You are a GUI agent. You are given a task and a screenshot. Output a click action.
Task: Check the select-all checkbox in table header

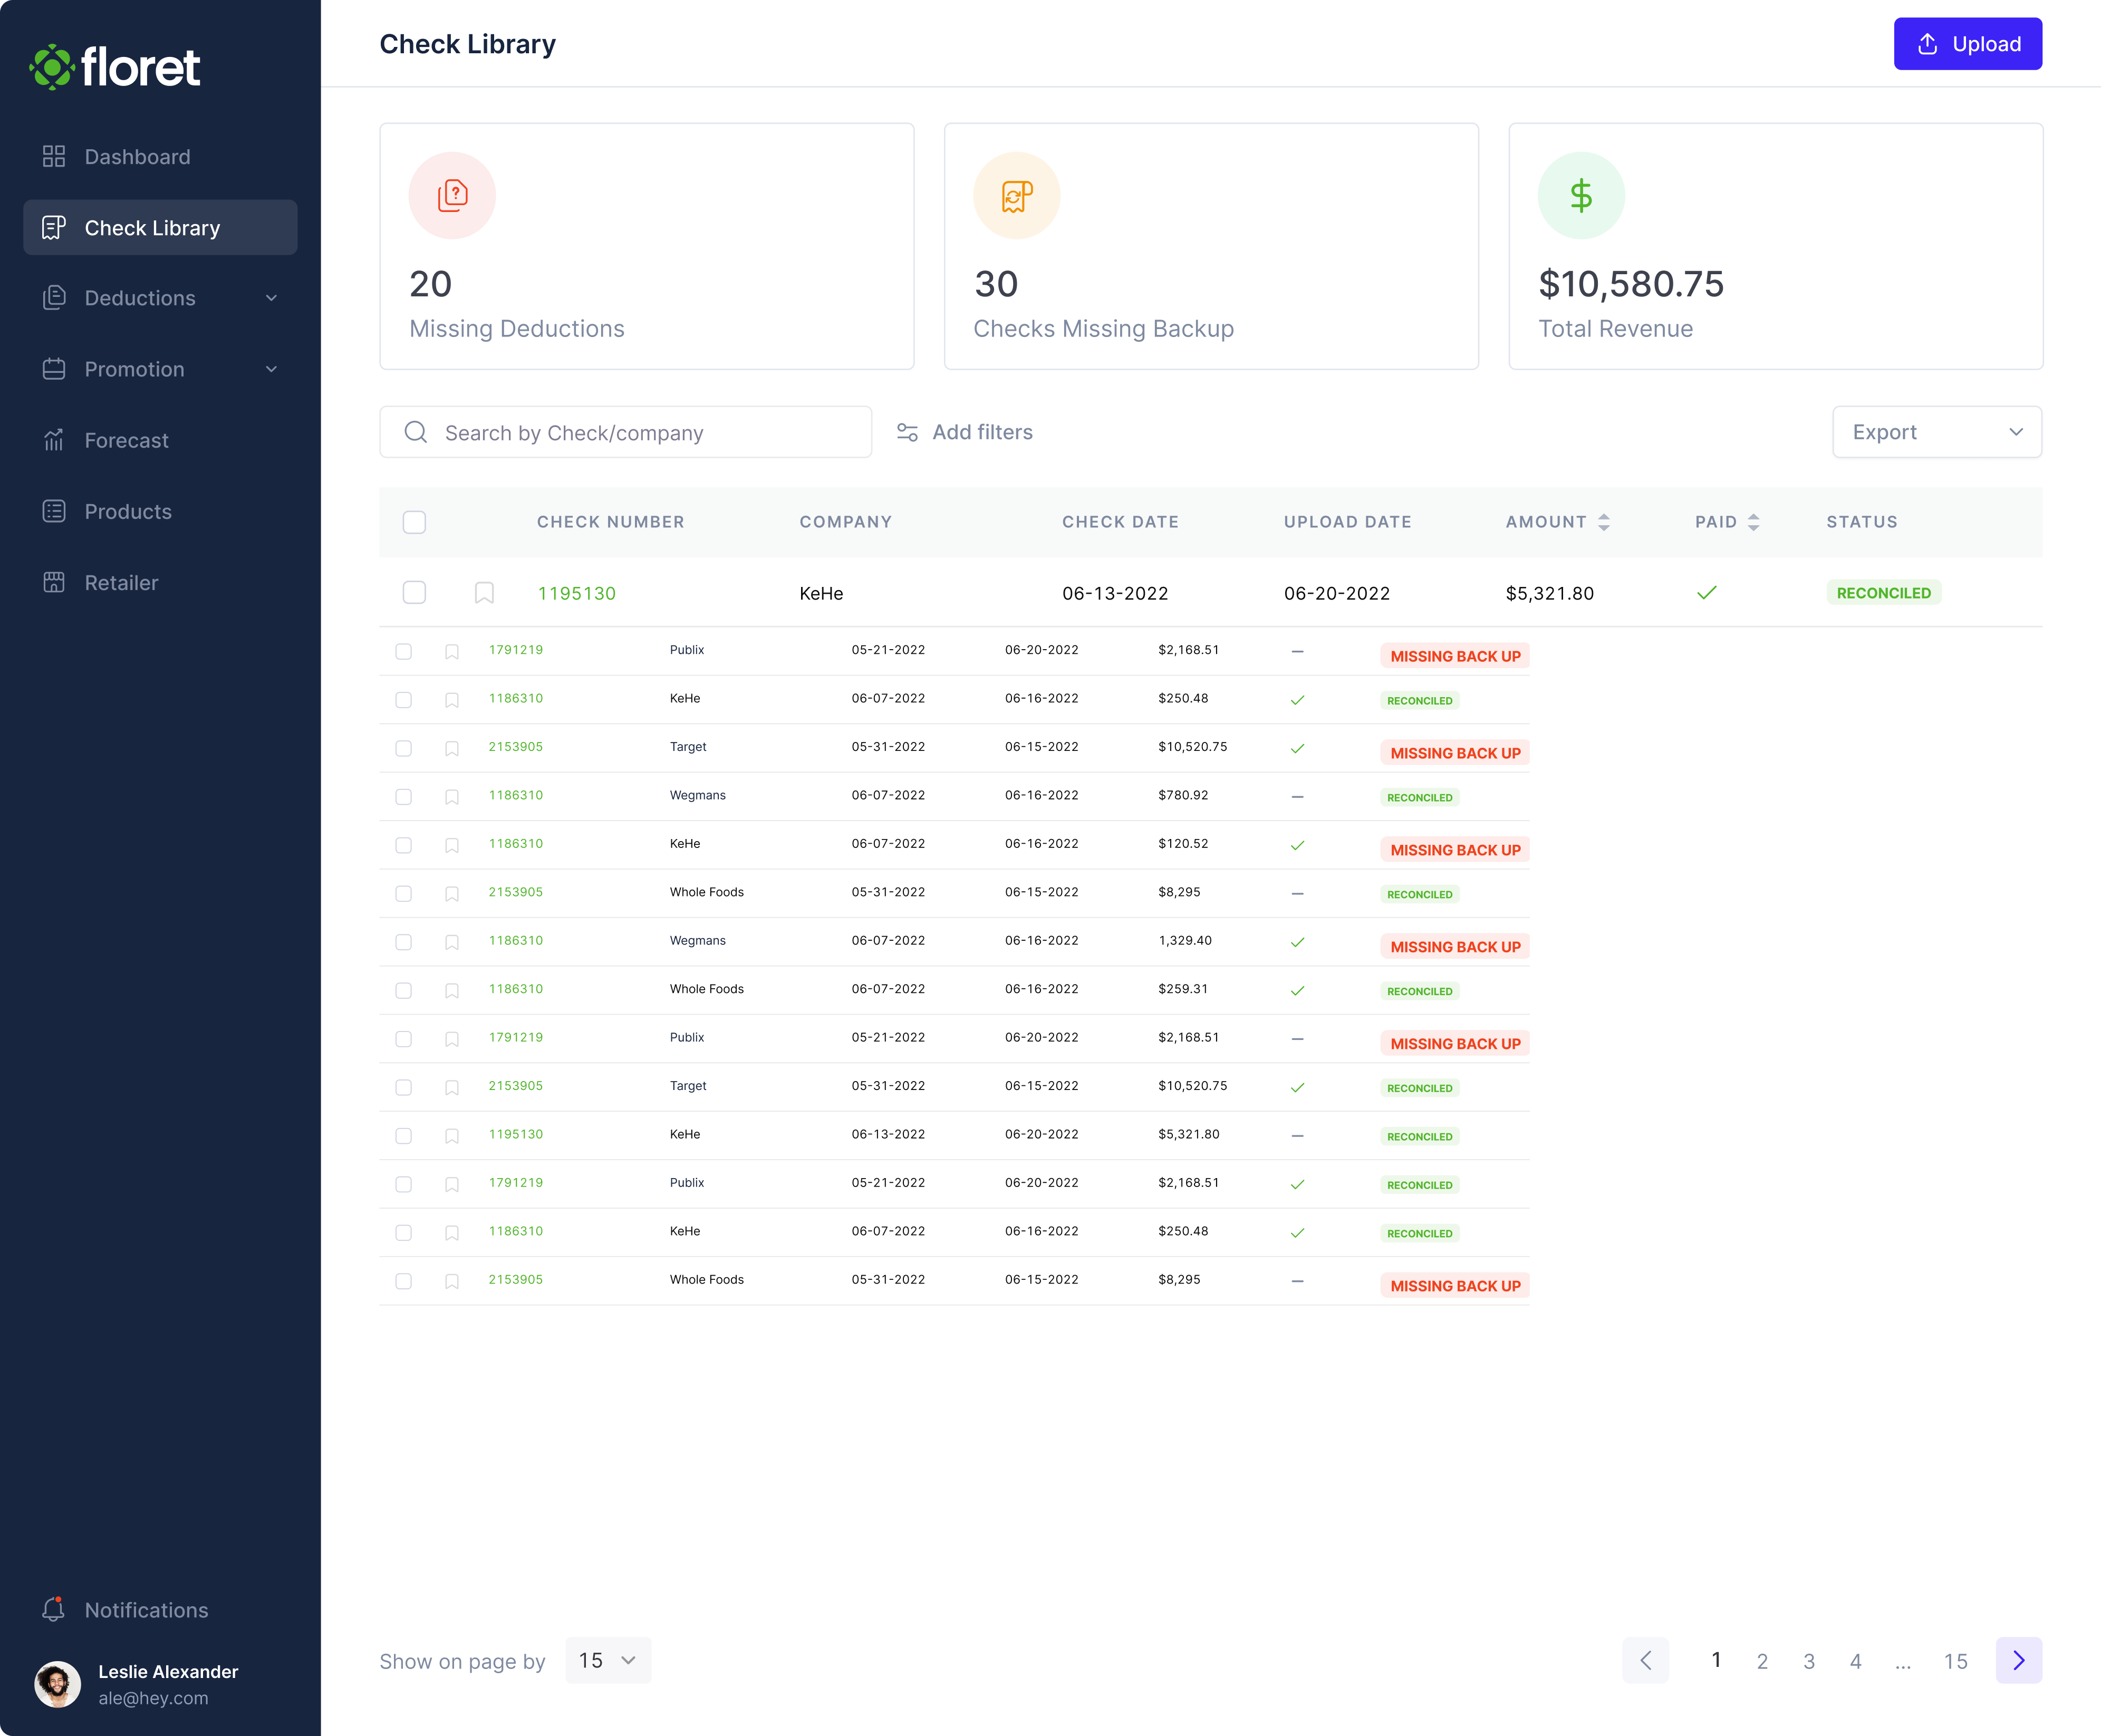415,522
